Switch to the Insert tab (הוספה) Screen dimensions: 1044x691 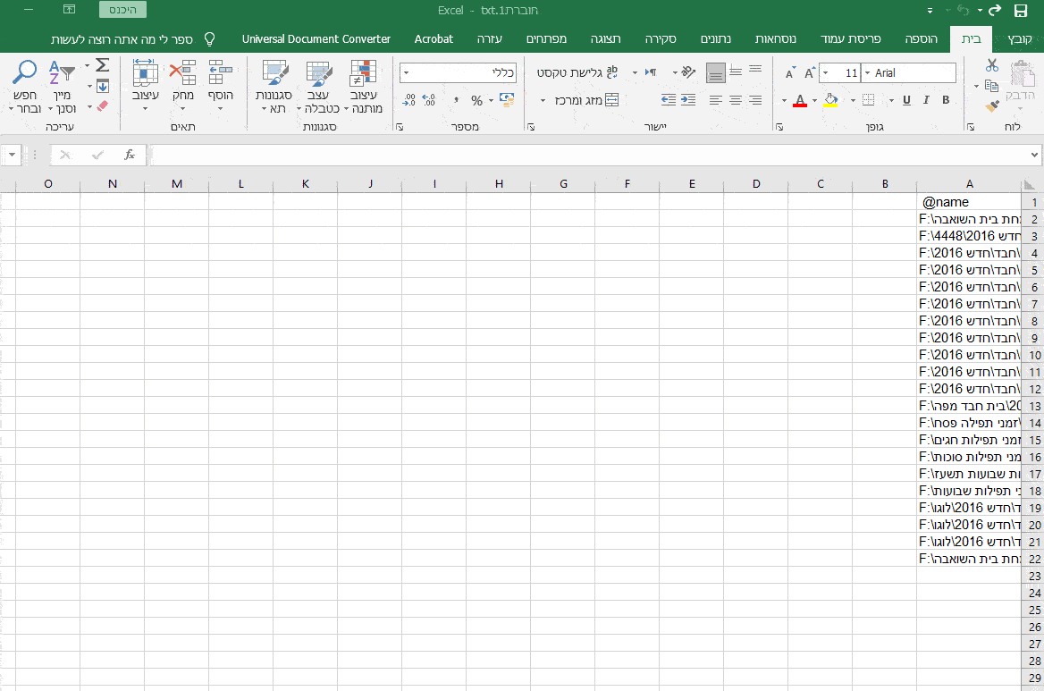pos(921,38)
